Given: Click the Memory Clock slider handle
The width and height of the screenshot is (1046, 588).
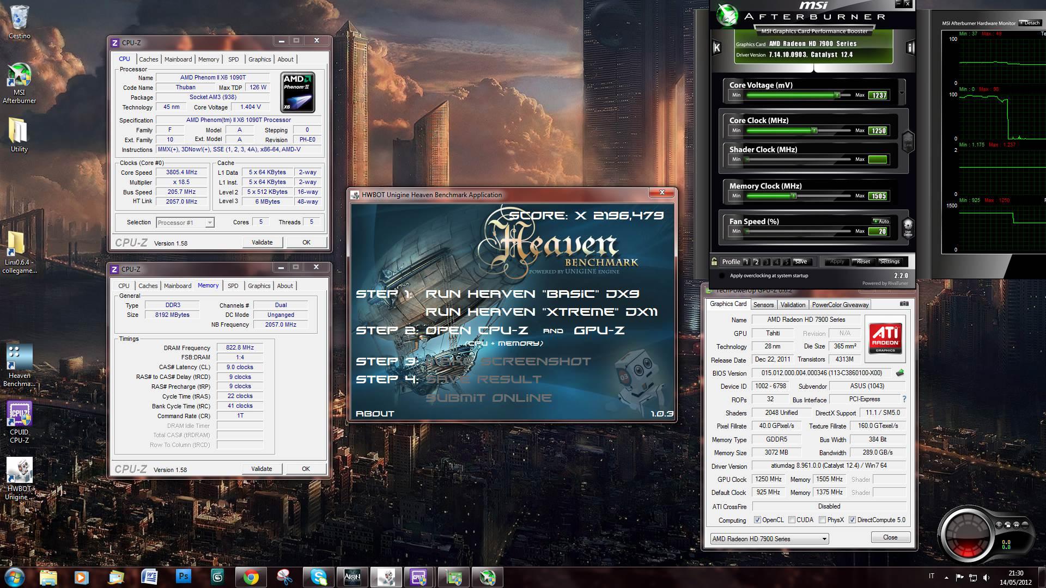Looking at the screenshot, I should 794,196.
